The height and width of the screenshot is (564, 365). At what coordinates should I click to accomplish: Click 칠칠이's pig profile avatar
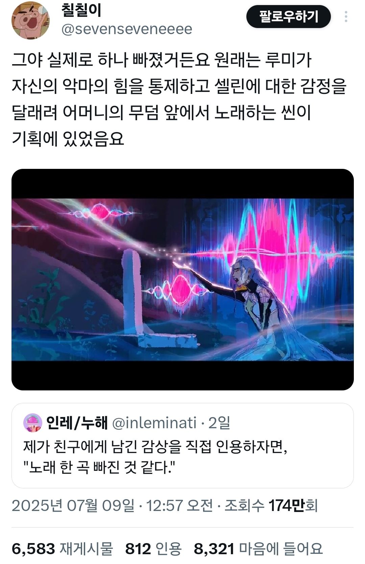point(31,20)
